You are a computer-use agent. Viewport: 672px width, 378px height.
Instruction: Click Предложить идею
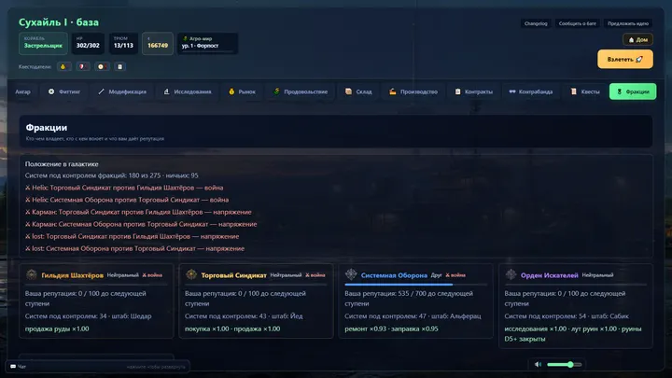pos(628,23)
